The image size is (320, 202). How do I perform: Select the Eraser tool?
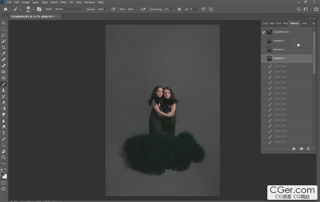(4, 103)
